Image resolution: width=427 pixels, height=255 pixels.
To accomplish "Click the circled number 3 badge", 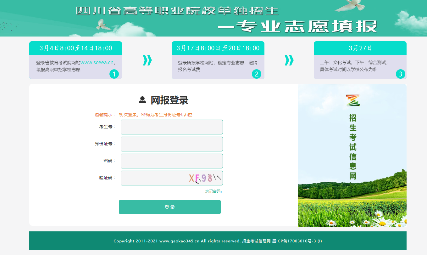I will click(x=400, y=74).
